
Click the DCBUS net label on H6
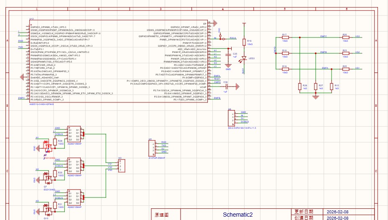pos(245,122)
